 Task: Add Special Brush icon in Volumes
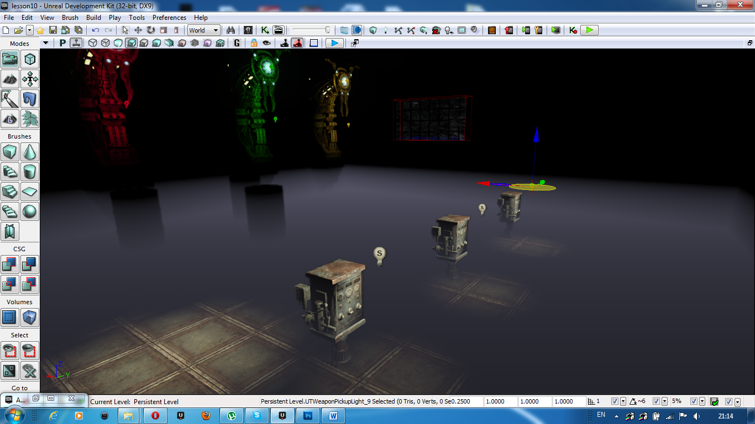tap(11, 317)
